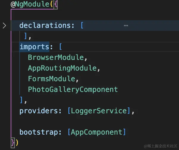The height and width of the screenshot is (150, 179).
Task: Click the declarations property key
Action: coord(45,25)
